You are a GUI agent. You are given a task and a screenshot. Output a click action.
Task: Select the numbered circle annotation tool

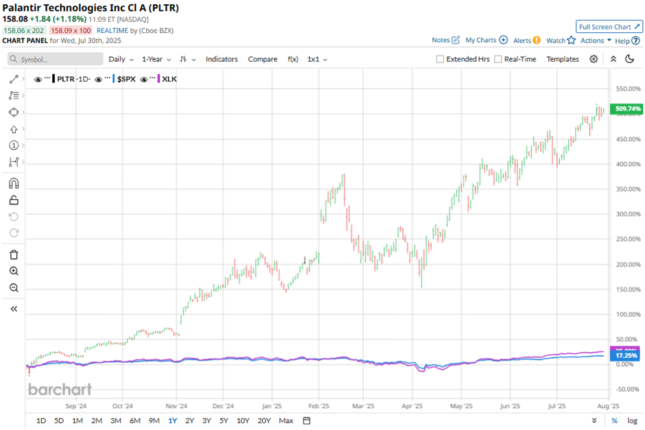pos(14,145)
